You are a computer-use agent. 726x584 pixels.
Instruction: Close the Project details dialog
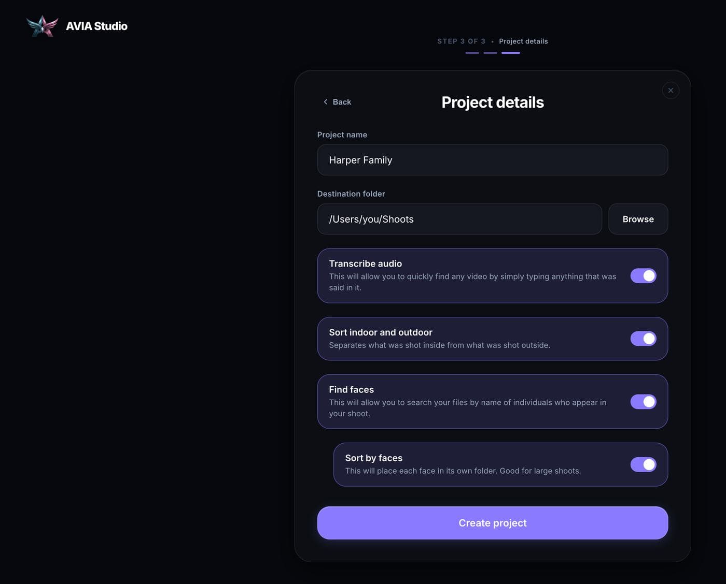tap(671, 90)
